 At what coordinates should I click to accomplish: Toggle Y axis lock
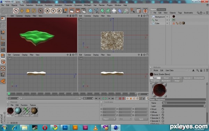pos(53,11)
